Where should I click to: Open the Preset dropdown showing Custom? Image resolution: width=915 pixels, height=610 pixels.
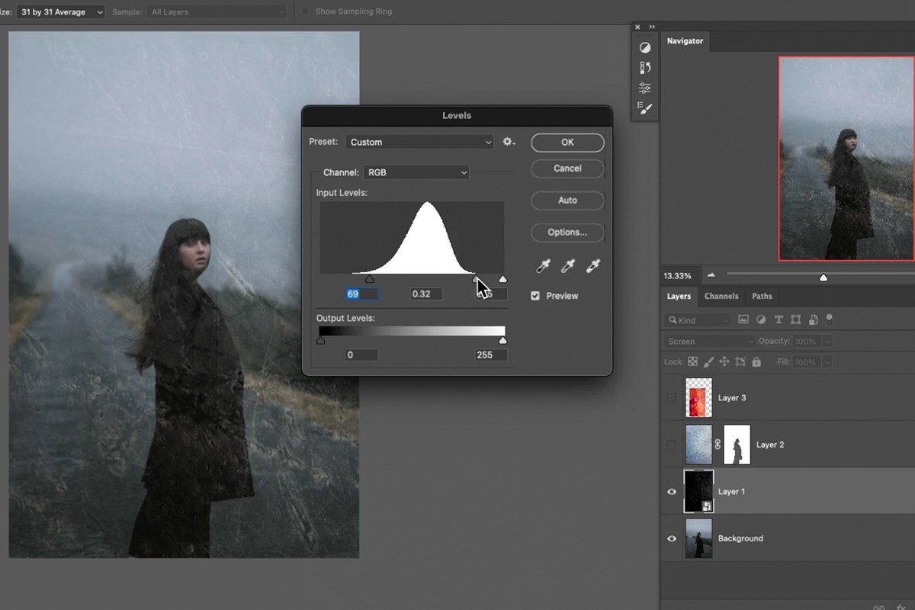[420, 142]
